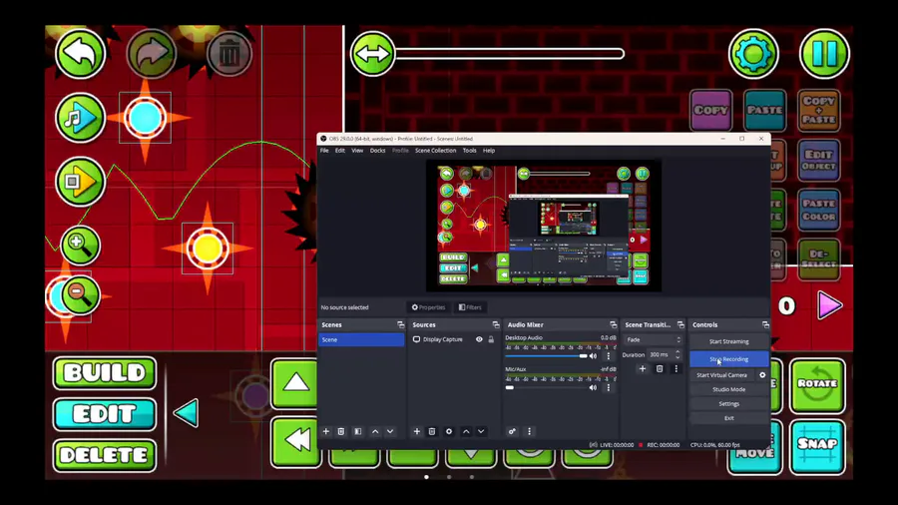Viewport: 898px width, 505px height.
Task: Click the Stop Recording button
Action: [728, 359]
